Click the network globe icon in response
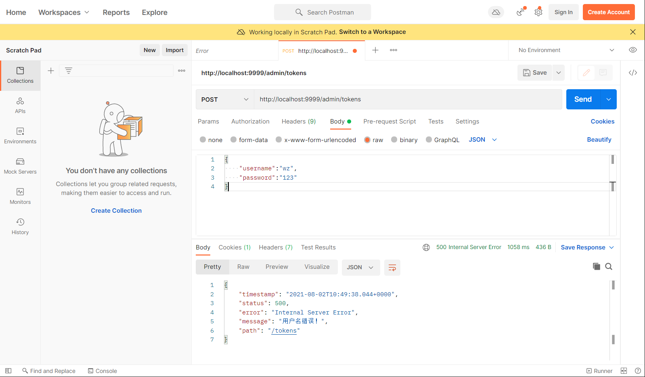This screenshot has height=377, width=645. point(426,247)
